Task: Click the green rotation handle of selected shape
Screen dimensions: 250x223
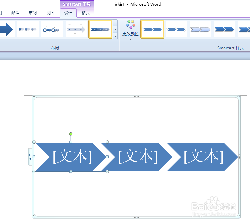Action: coord(71,134)
